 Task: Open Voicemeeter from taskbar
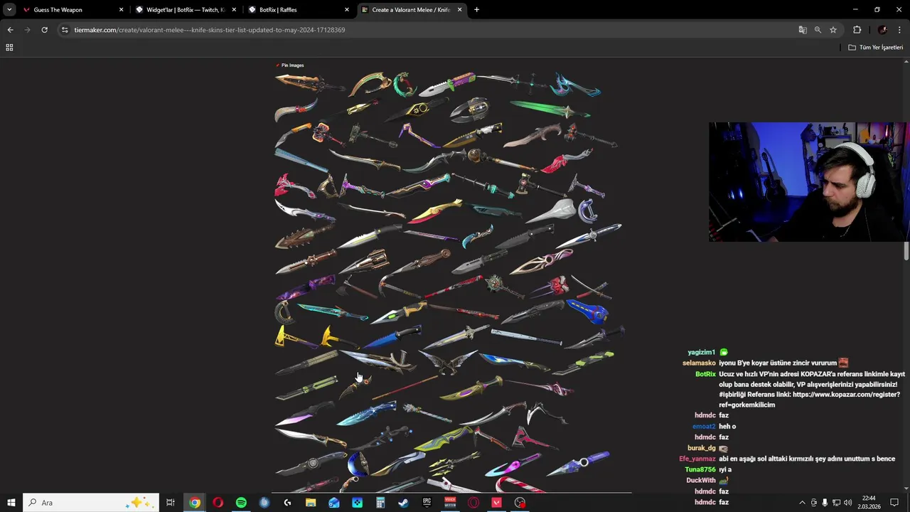tap(450, 503)
